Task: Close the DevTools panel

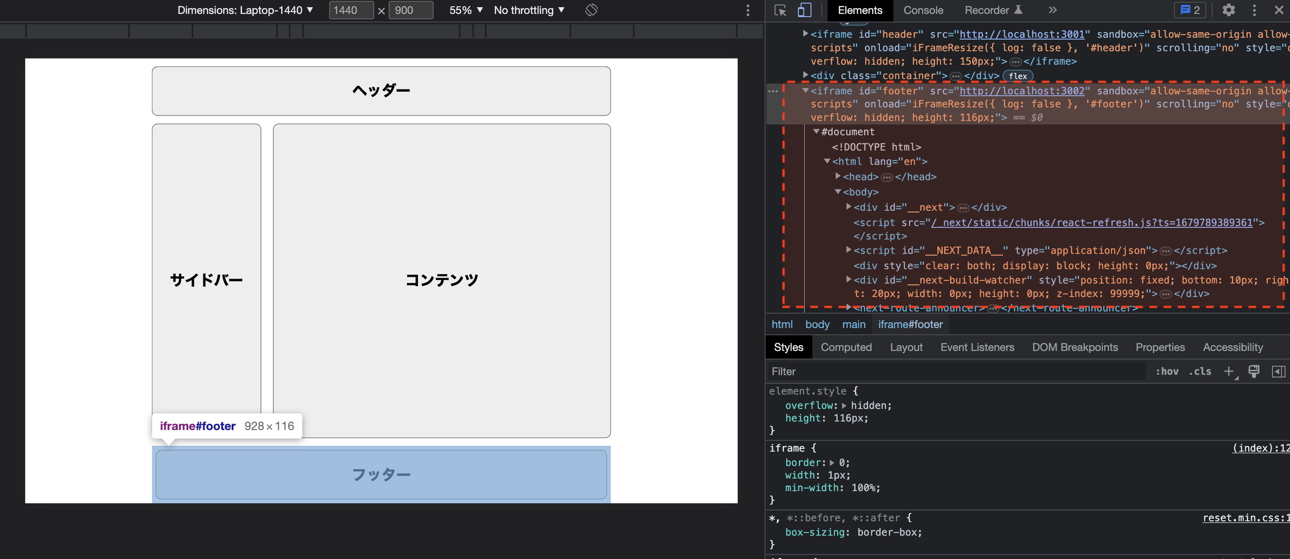Action: (x=1278, y=10)
